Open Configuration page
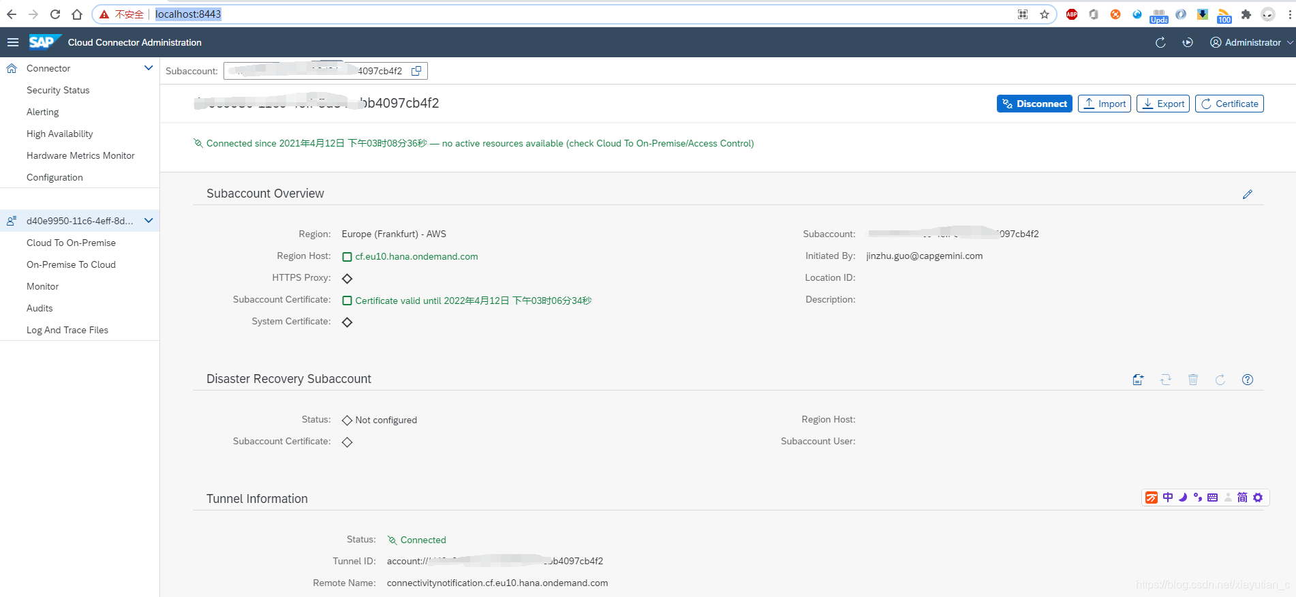Screen dimensions: 1296x597 point(55,177)
